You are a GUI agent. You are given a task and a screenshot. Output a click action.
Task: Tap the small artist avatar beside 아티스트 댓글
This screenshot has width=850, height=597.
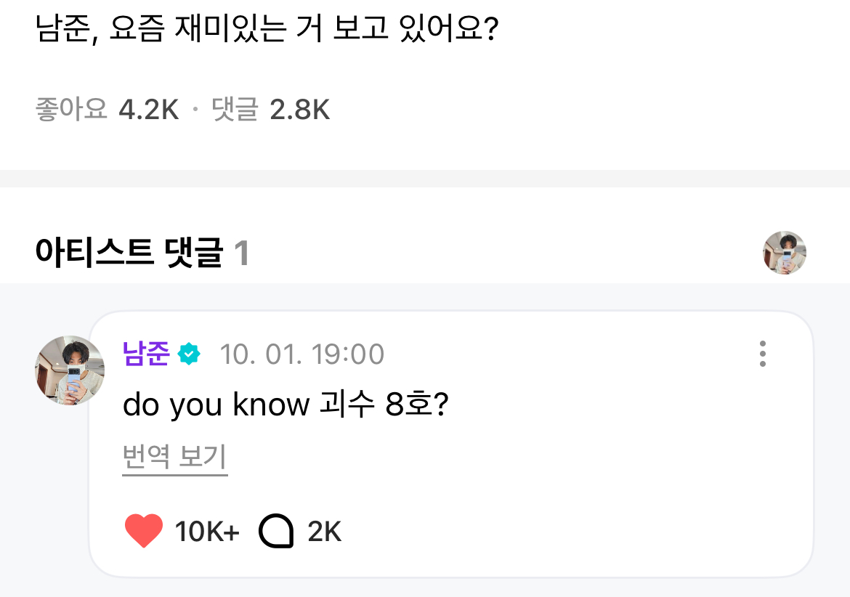784,253
